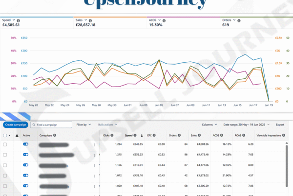This screenshot has width=293, height=196.
Task: Open the Columns dropdown
Action: coord(209,125)
